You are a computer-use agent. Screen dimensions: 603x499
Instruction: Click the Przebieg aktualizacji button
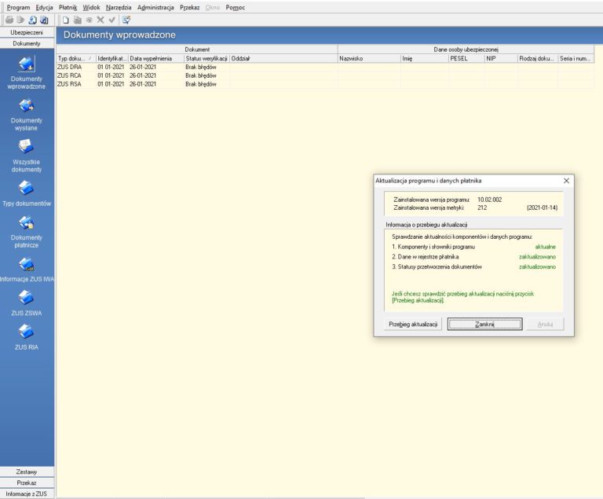[x=413, y=325]
